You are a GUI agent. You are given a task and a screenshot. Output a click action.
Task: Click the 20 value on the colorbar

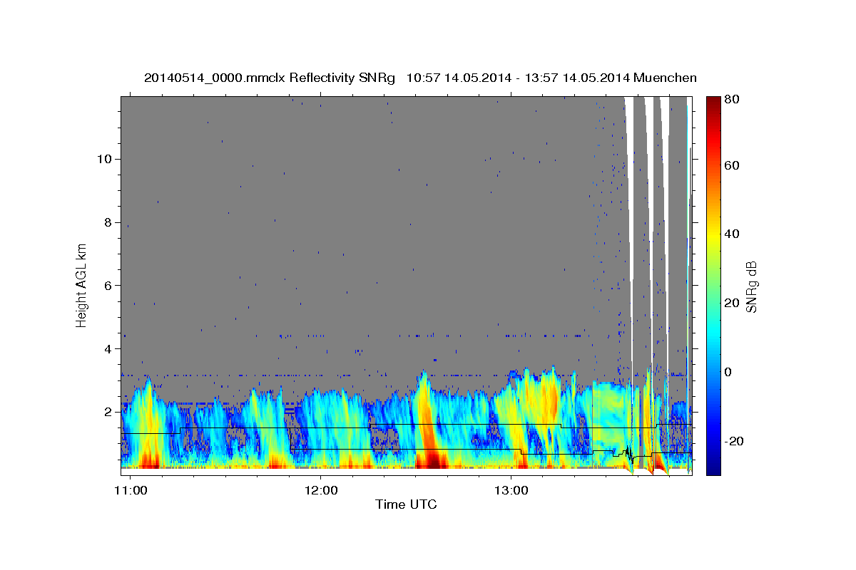click(x=731, y=303)
